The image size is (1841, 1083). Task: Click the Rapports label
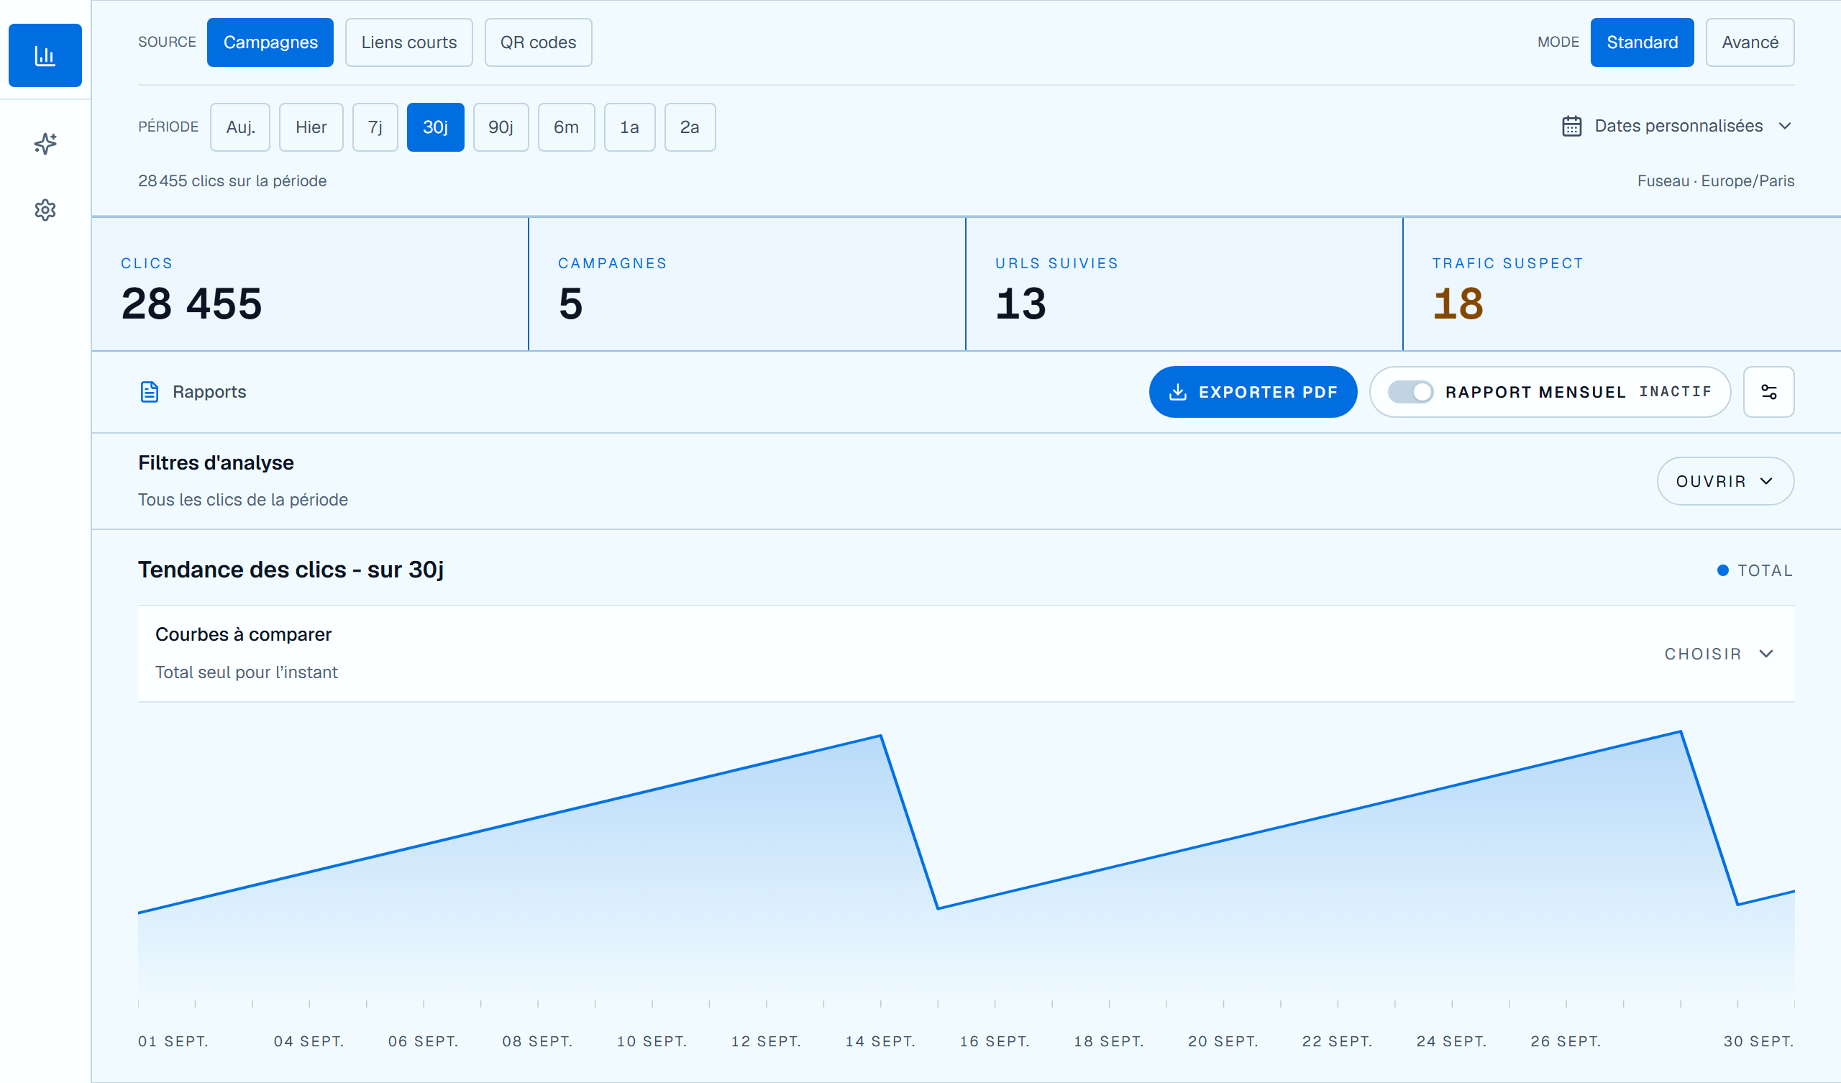click(210, 392)
